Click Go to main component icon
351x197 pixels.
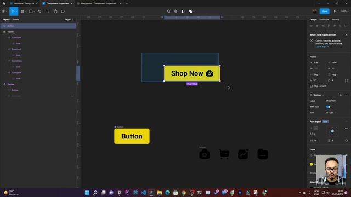(341, 95)
